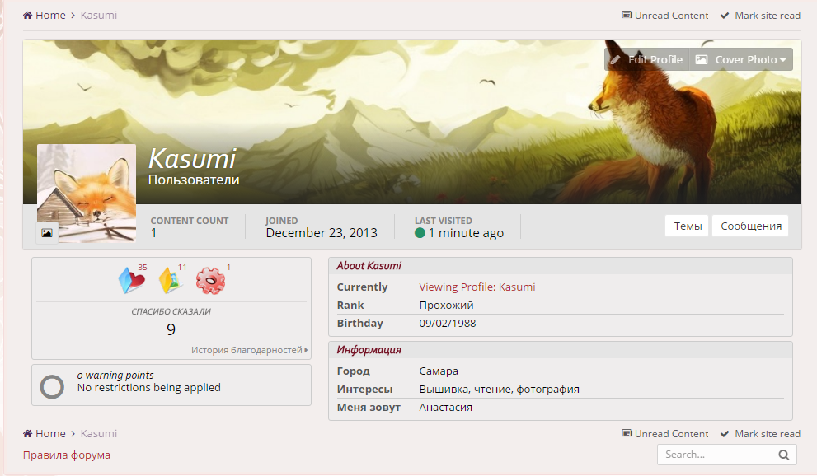Click the search magnifier icon
The image size is (817, 476).
(x=783, y=455)
